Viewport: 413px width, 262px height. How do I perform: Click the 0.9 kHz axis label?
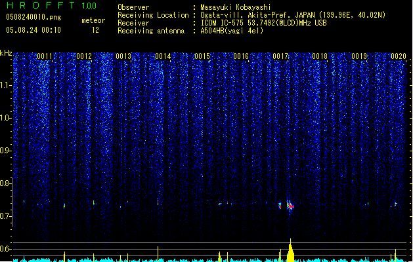pyautogui.click(x=6, y=151)
